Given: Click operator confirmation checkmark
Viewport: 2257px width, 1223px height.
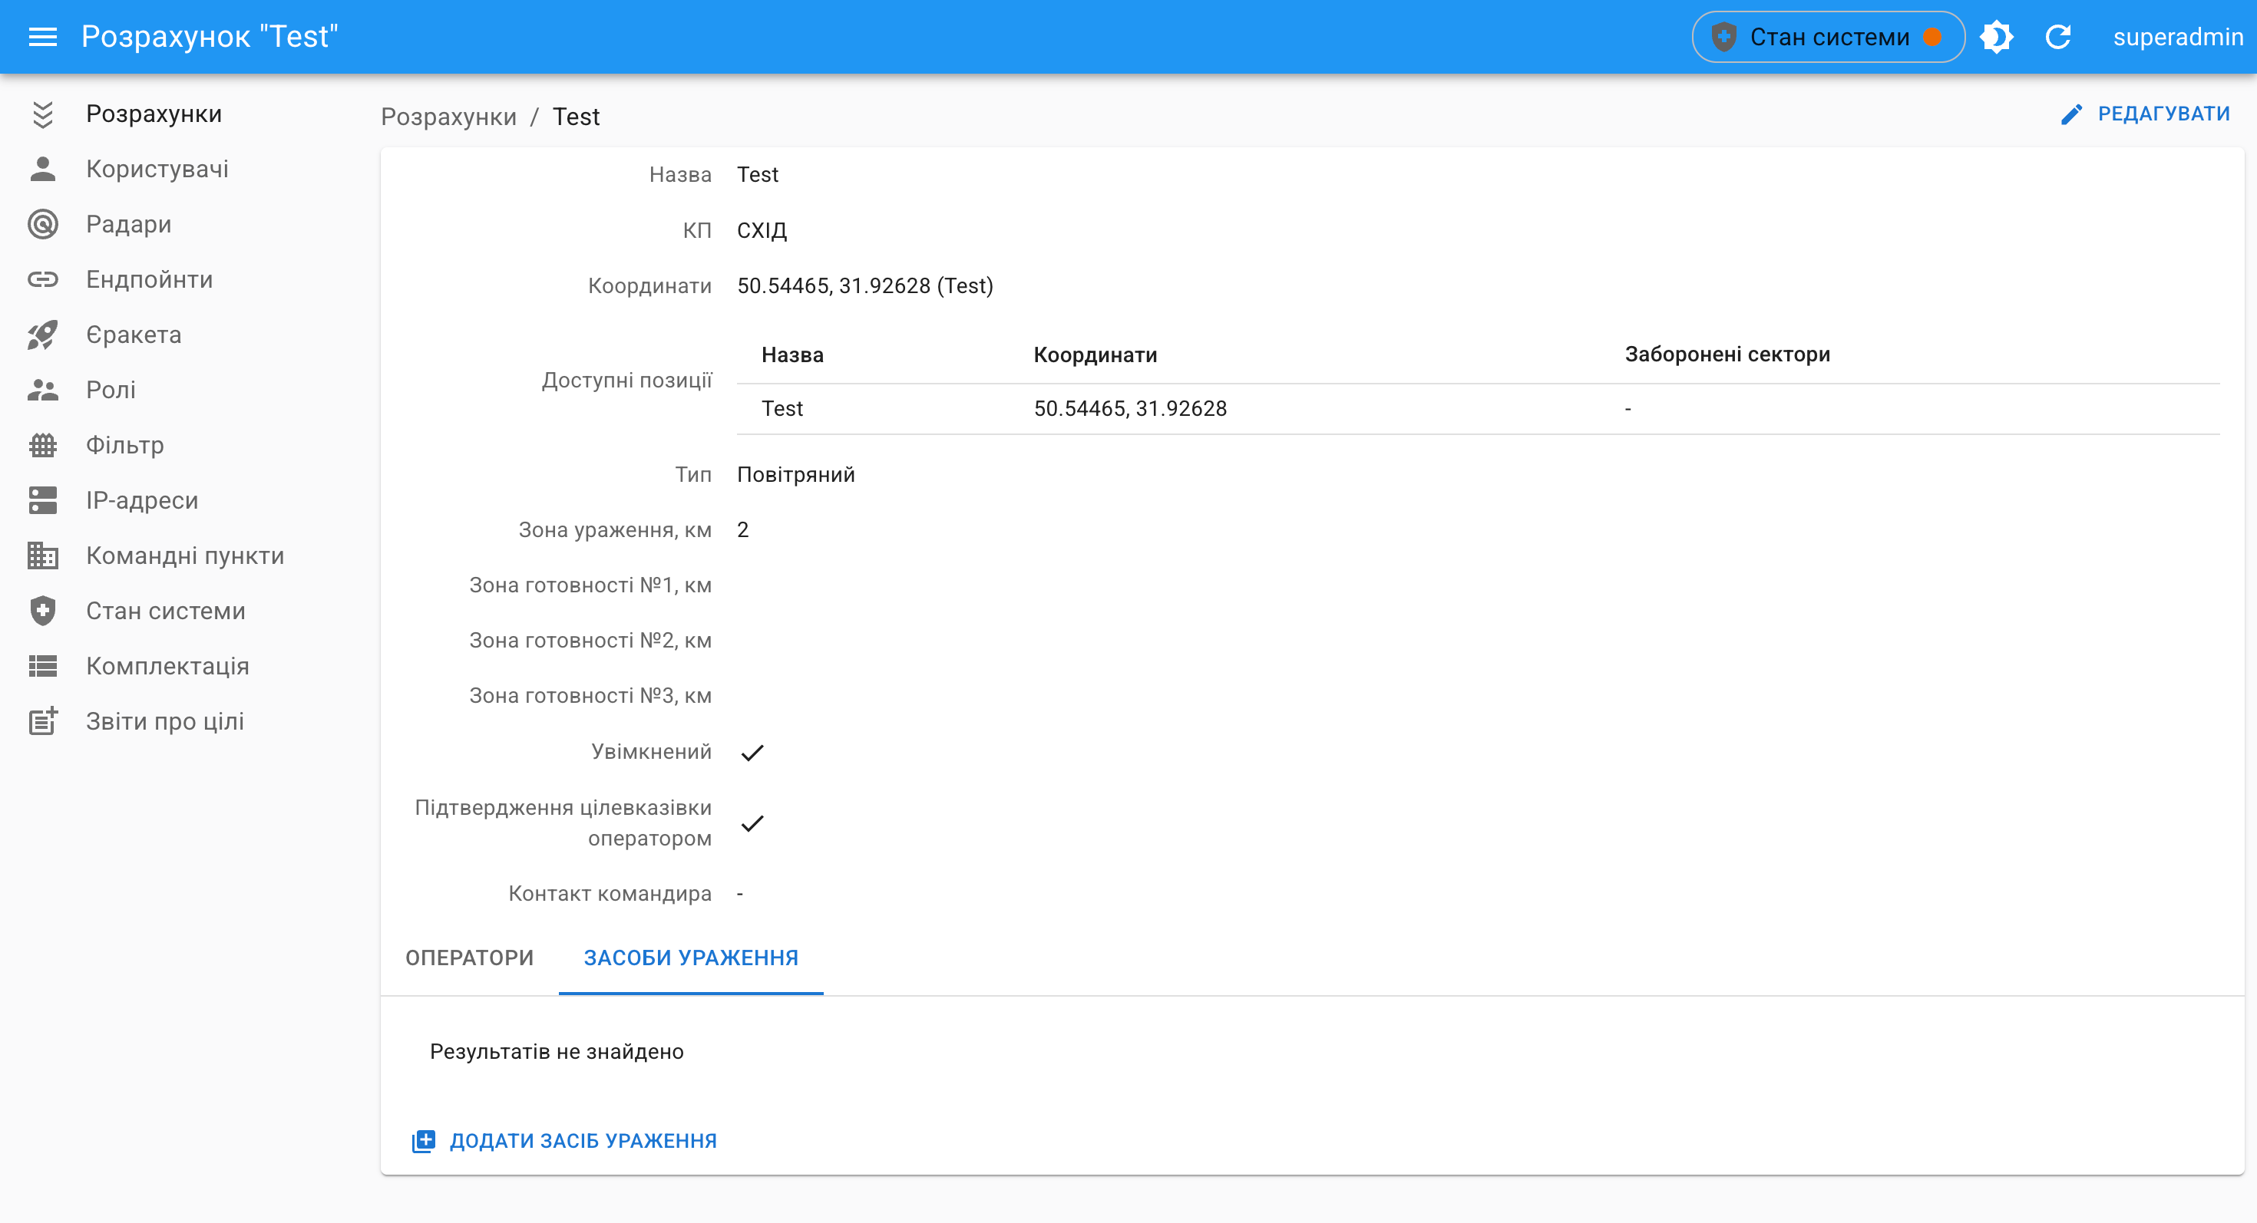Looking at the screenshot, I should (752, 823).
